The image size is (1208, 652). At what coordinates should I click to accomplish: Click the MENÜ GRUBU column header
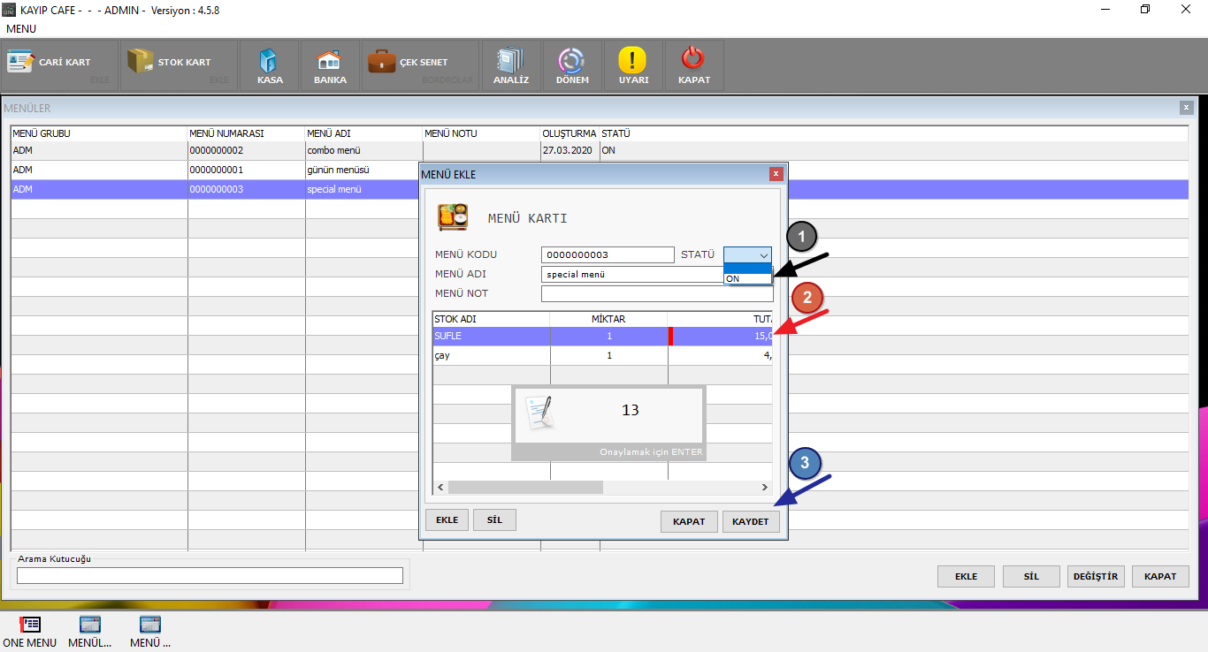click(99, 133)
